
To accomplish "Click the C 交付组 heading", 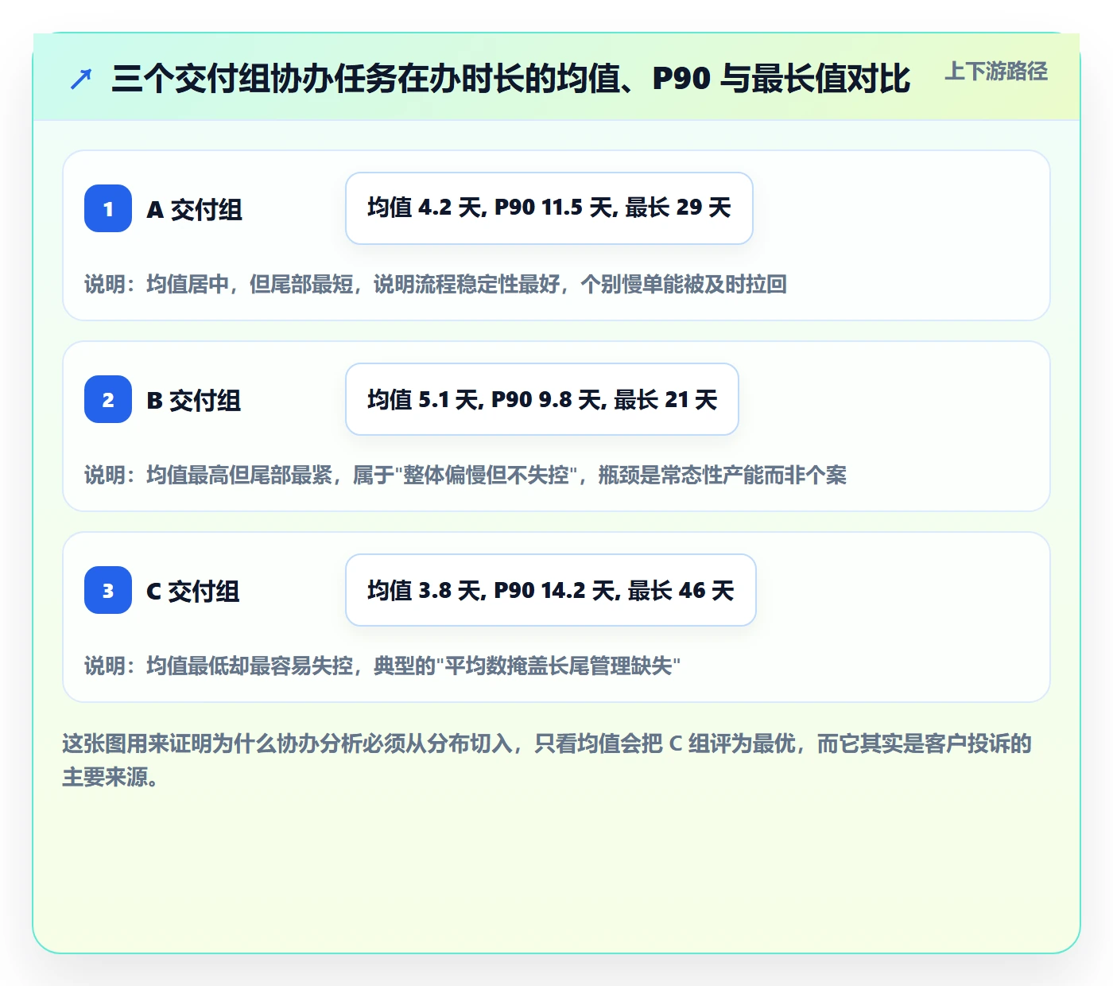I will click(193, 591).
